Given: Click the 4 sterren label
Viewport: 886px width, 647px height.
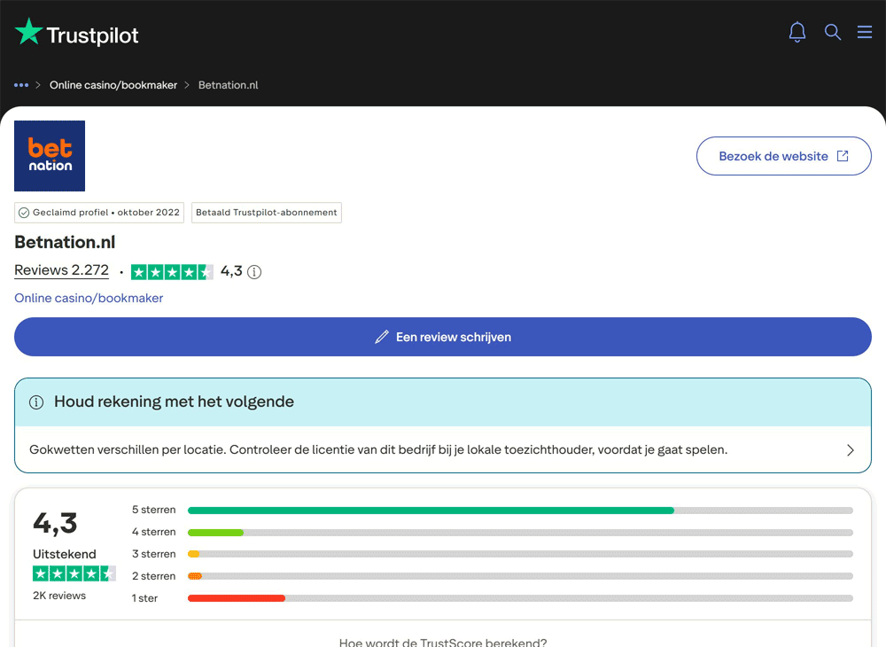Looking at the screenshot, I should coord(153,533).
